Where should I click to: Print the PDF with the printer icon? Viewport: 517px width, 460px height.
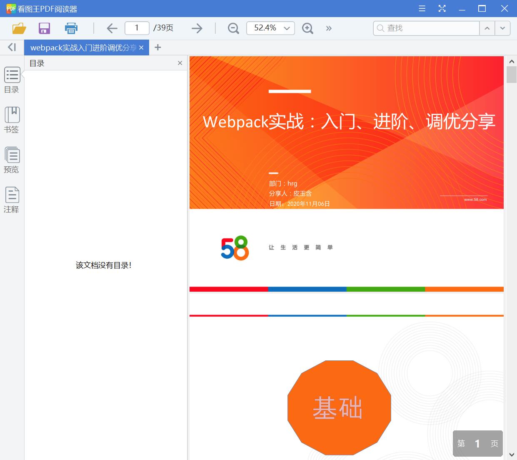tap(71, 28)
